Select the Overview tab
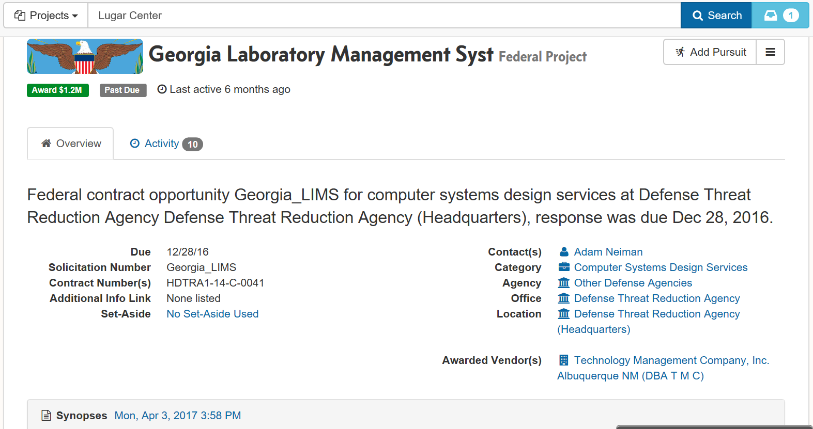The width and height of the screenshot is (813, 429). (x=71, y=144)
